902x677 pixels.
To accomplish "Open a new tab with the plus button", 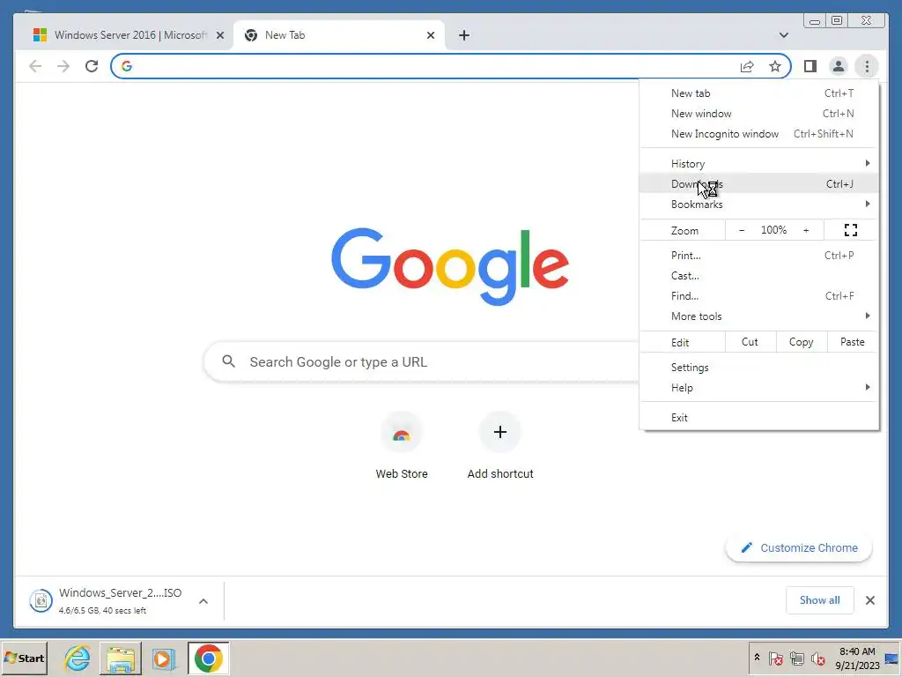I will (463, 35).
